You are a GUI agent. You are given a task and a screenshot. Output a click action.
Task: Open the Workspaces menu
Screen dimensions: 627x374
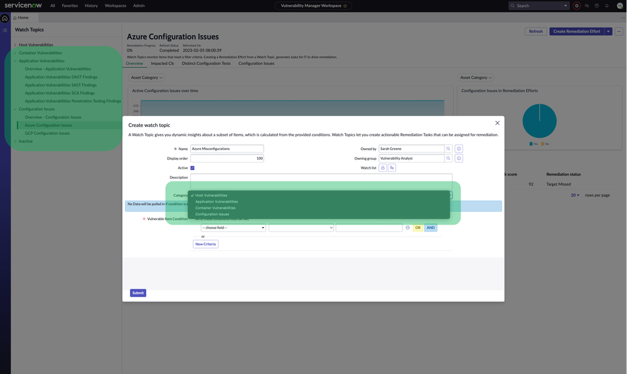115,6
